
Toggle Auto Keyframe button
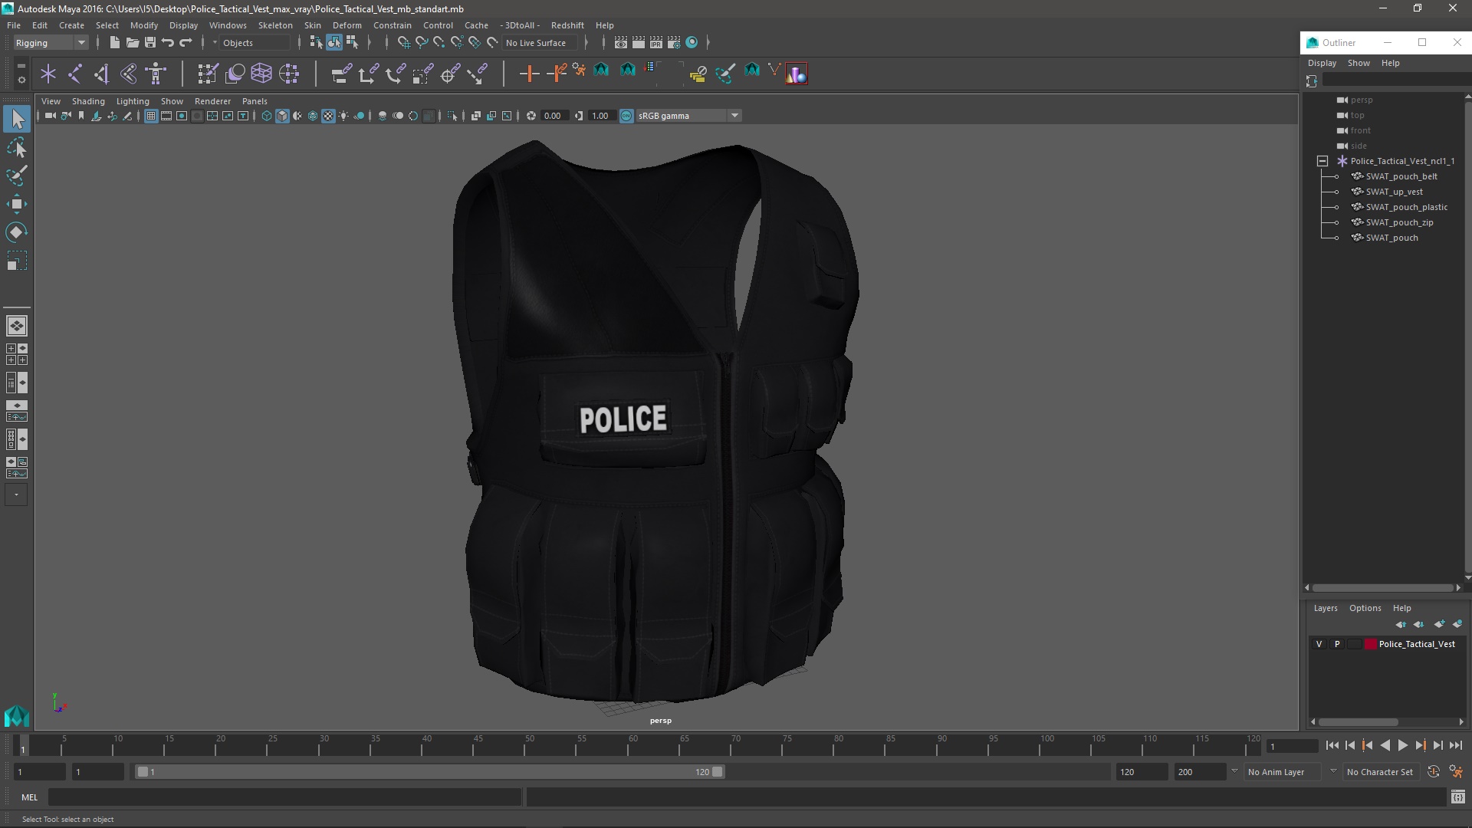(1433, 772)
